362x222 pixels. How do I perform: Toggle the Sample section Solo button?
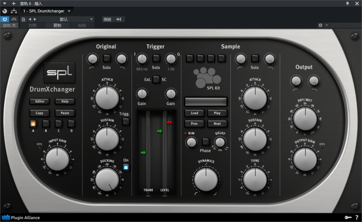255,58
